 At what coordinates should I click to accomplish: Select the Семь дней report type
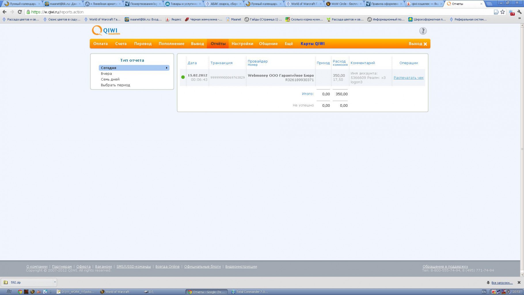(x=110, y=79)
